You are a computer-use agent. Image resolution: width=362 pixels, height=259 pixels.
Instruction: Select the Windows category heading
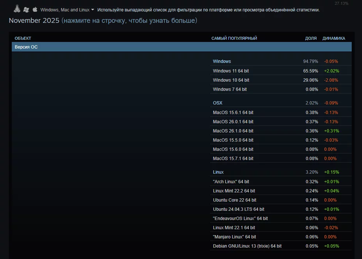click(x=222, y=61)
